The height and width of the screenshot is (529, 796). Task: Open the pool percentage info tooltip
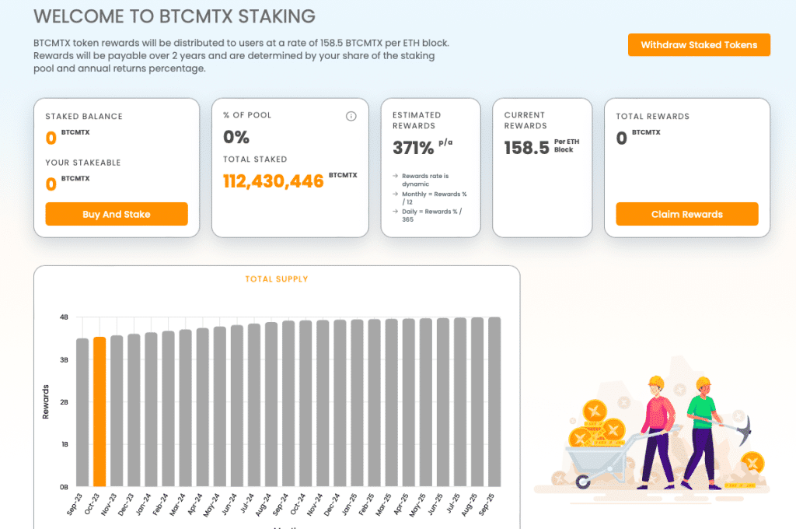pyautogui.click(x=351, y=116)
